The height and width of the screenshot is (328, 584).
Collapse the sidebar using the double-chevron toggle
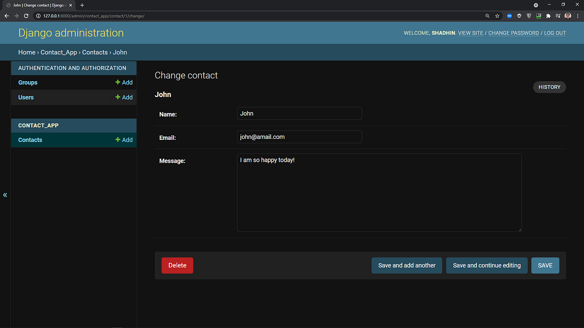[x=5, y=195]
